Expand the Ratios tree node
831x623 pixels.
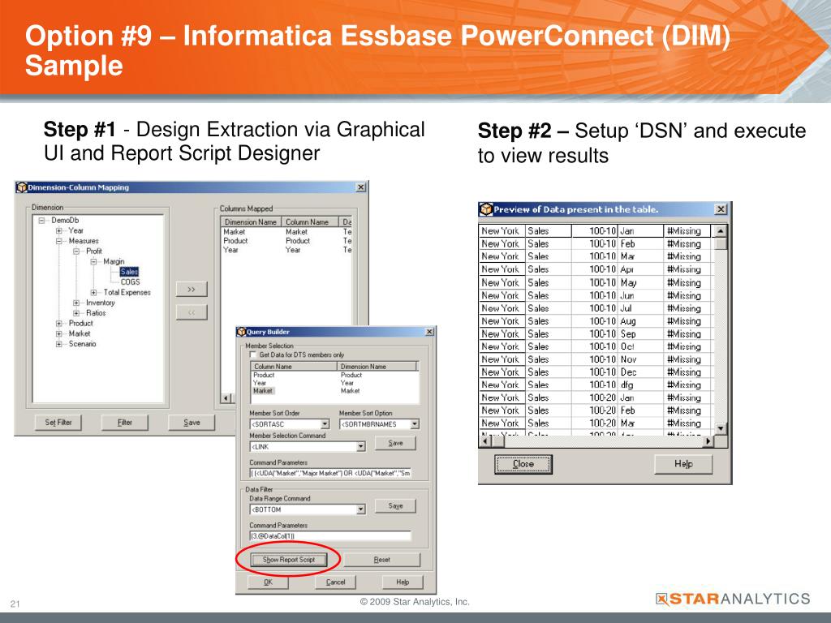[x=76, y=313]
